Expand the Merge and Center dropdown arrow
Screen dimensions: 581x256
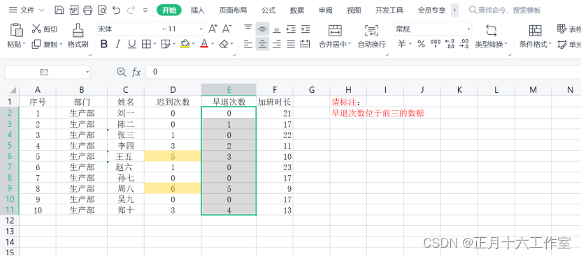click(x=349, y=45)
